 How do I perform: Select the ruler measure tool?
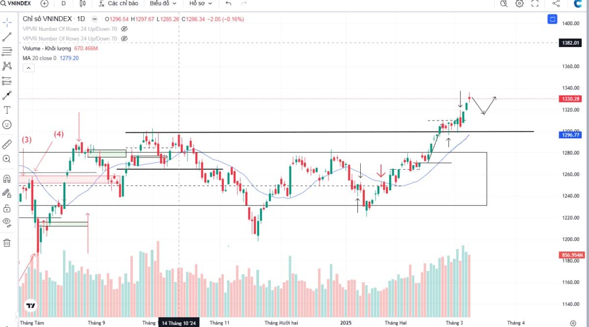pos(7,144)
